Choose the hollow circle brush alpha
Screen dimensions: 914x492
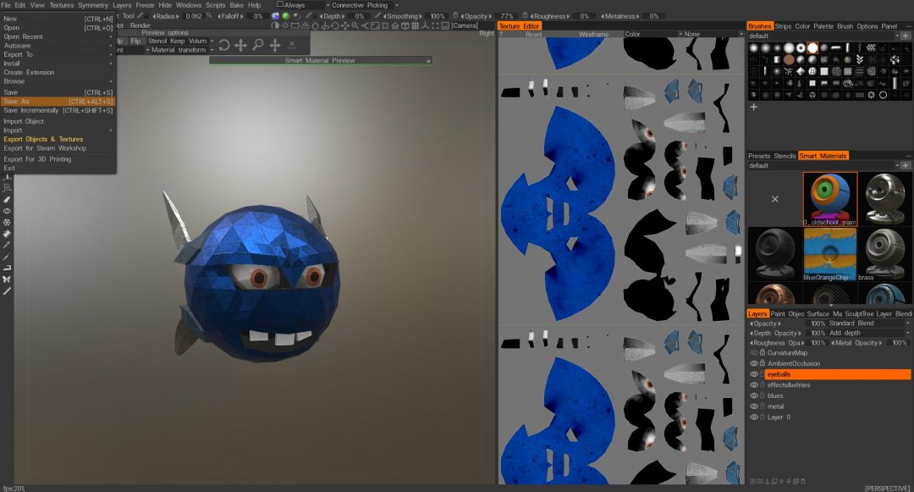point(883,95)
